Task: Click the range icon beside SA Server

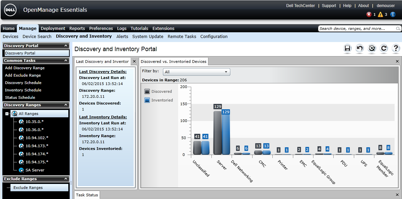Action: 21,170
